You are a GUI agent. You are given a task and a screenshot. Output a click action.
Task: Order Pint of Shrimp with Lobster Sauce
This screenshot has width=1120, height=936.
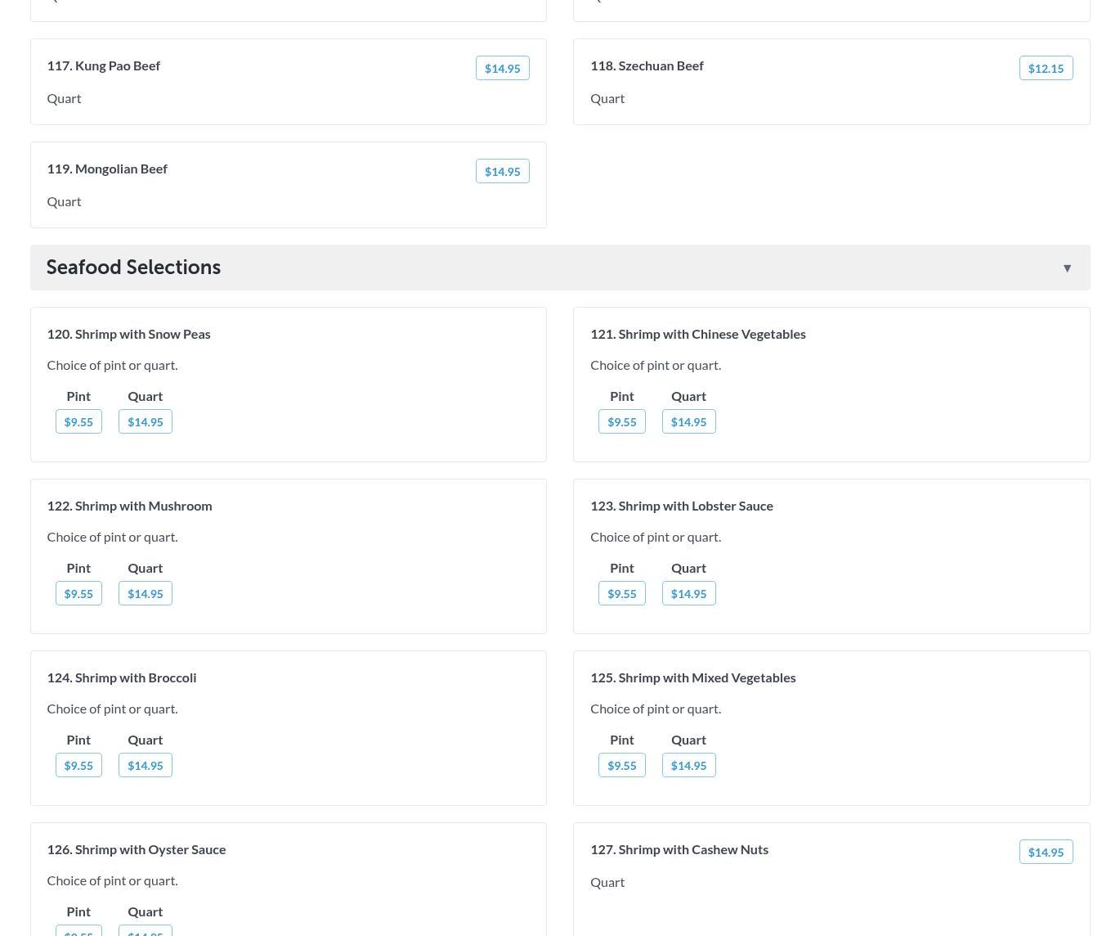pos(621,593)
